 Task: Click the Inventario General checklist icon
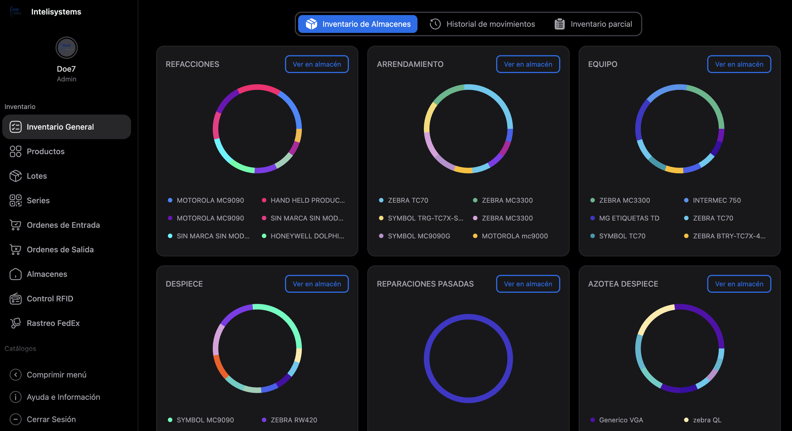15,127
